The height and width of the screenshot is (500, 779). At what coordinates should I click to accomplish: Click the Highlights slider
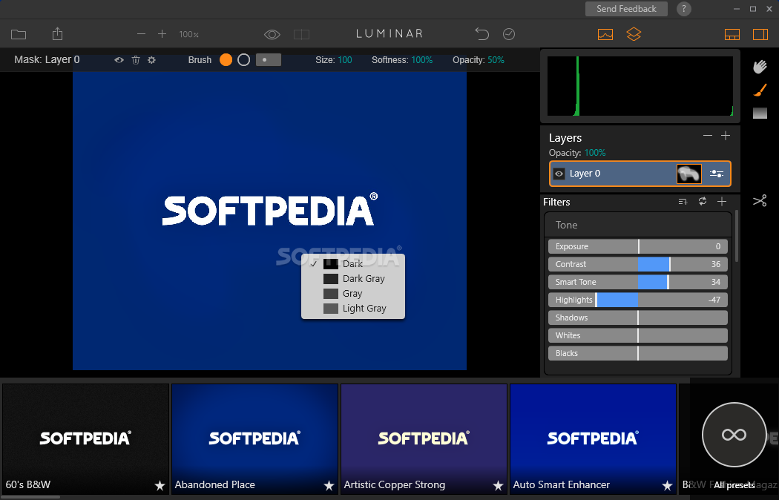click(638, 300)
